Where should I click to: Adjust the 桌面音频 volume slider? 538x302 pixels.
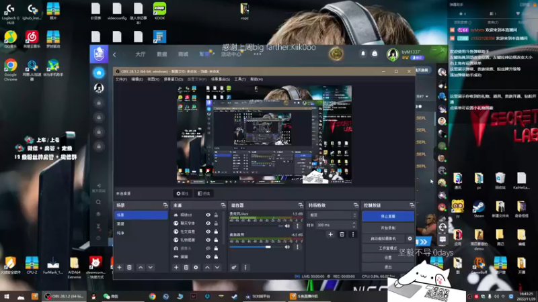pyautogui.click(x=258, y=247)
